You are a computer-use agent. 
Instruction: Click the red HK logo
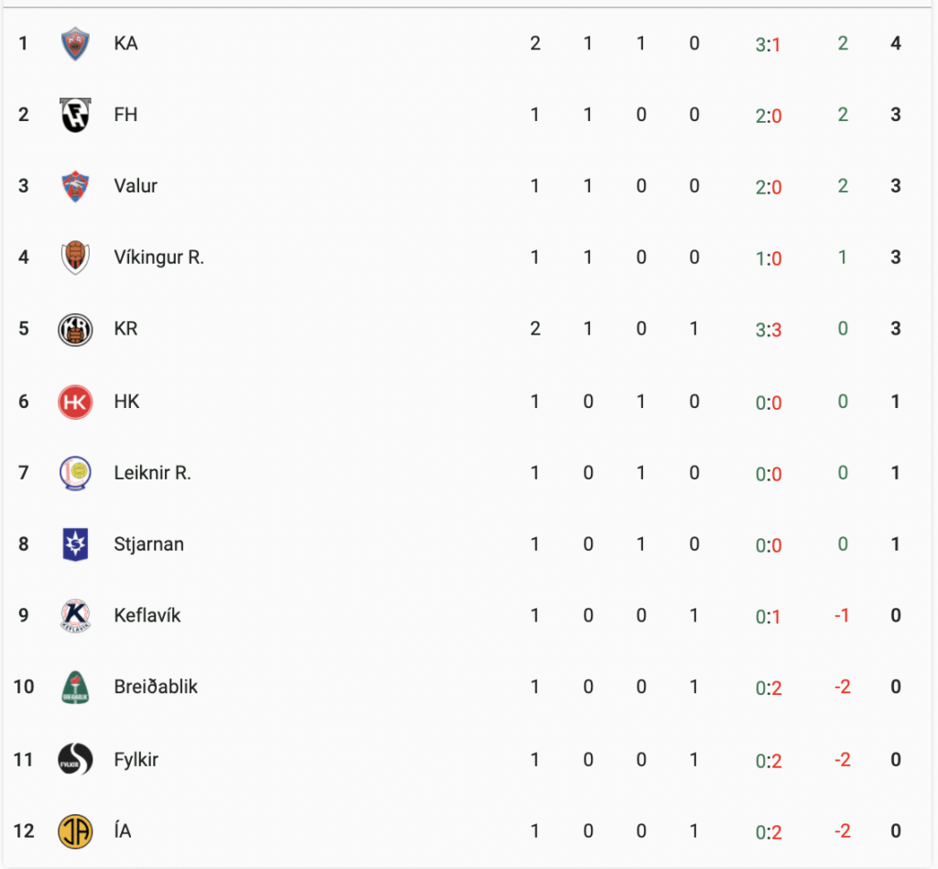click(x=75, y=401)
